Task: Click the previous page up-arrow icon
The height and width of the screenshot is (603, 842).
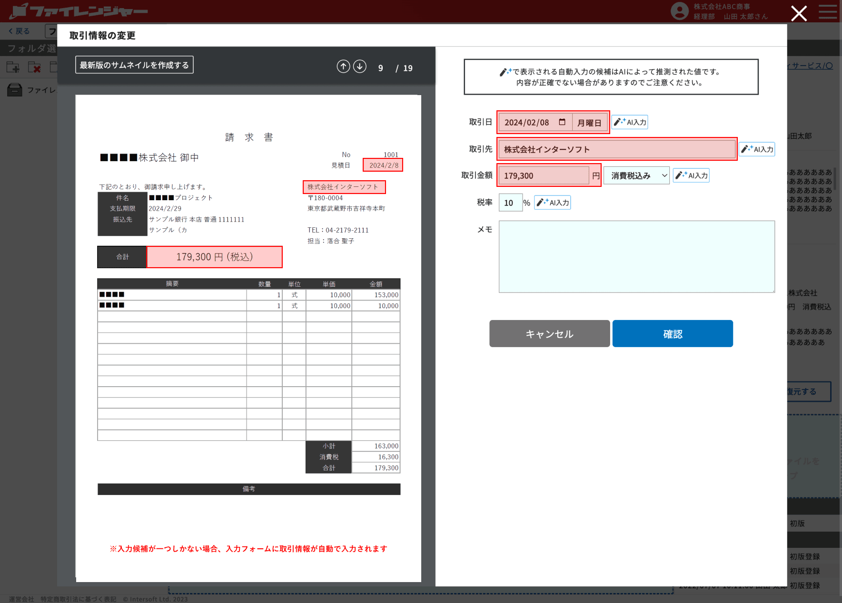Action: pos(343,67)
